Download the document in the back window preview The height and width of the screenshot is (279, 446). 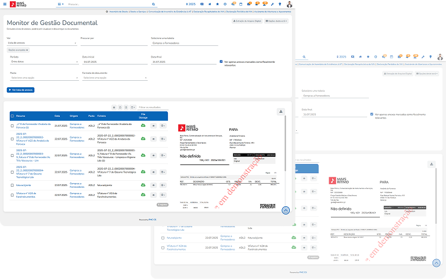432,164
